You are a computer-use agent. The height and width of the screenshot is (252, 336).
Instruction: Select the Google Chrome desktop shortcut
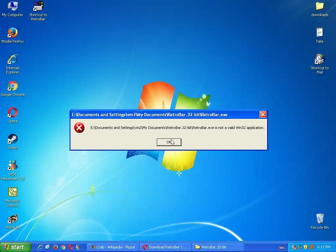tap(13, 89)
